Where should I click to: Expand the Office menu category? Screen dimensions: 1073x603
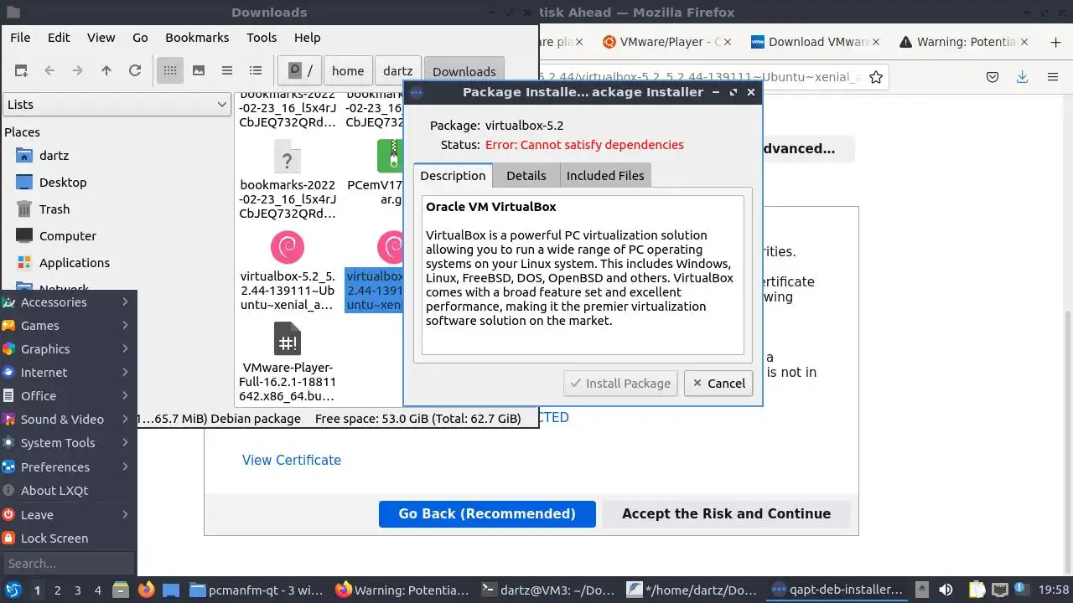pyautogui.click(x=68, y=396)
